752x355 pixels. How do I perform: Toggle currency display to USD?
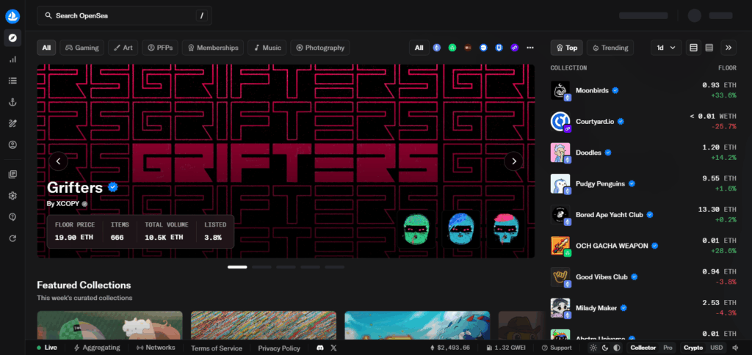[716, 348]
